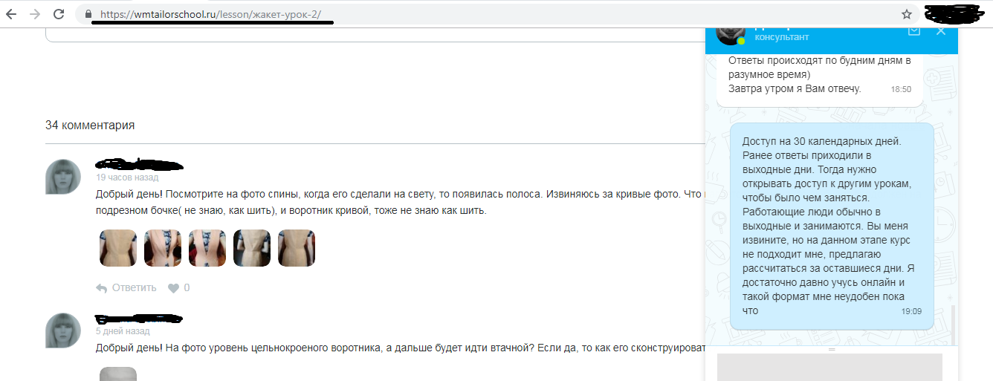
Task: Reload the page with the refresh icon
Action: coord(58,14)
